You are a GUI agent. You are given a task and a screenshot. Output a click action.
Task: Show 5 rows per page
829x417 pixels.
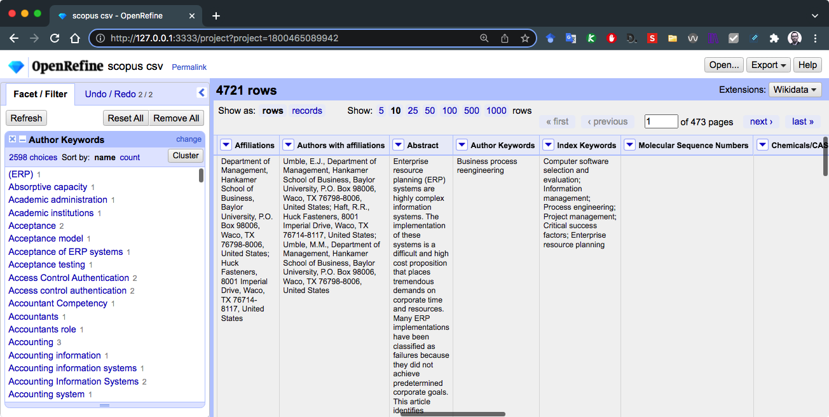[x=381, y=111]
